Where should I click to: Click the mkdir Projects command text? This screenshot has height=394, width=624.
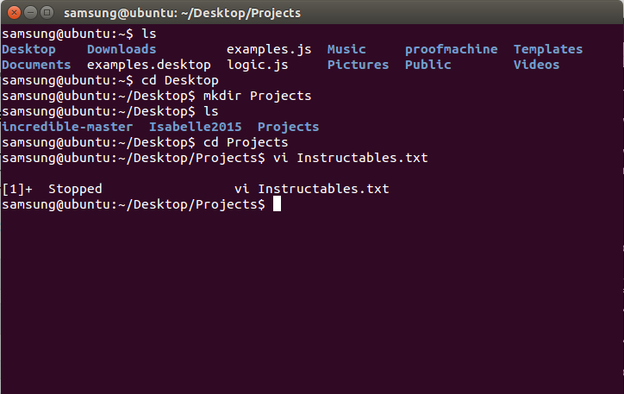tap(257, 96)
